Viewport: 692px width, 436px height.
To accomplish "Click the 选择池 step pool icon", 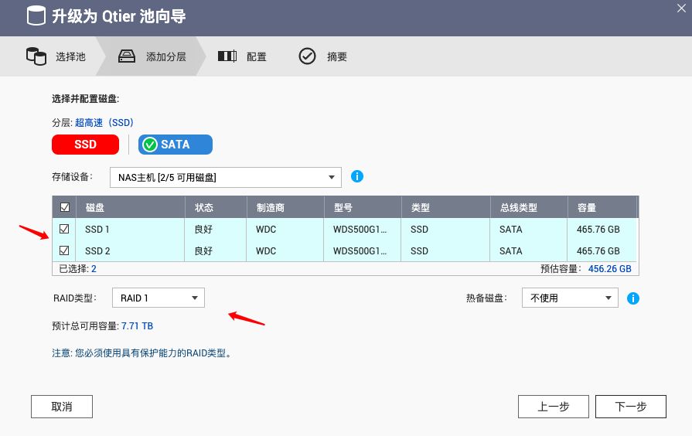I will click(x=36, y=56).
